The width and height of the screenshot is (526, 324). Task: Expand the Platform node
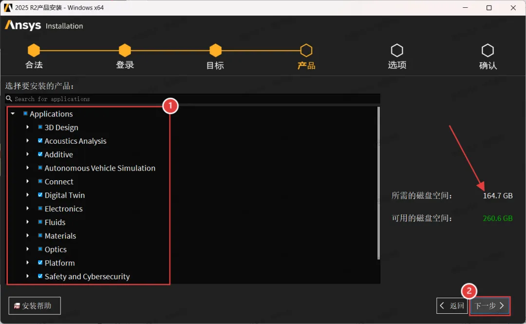tap(27, 263)
